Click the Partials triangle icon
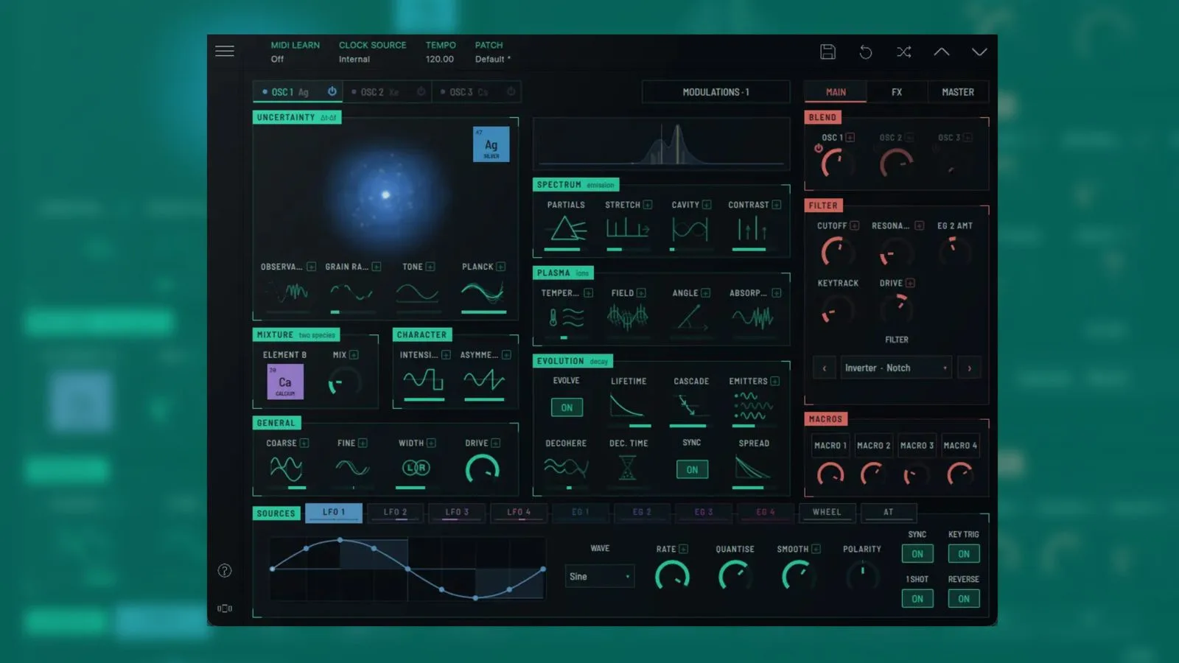Image resolution: width=1179 pixels, height=663 pixels. (x=566, y=228)
